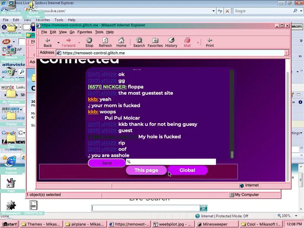Open the Address bar dropdown in Mikasoft Explorer
Image resolution: width=304 pixels, height=228 pixels.
click(286, 53)
